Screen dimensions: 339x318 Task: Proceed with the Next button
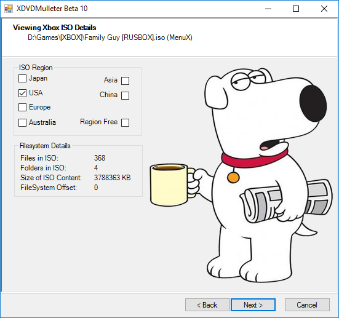253,305
